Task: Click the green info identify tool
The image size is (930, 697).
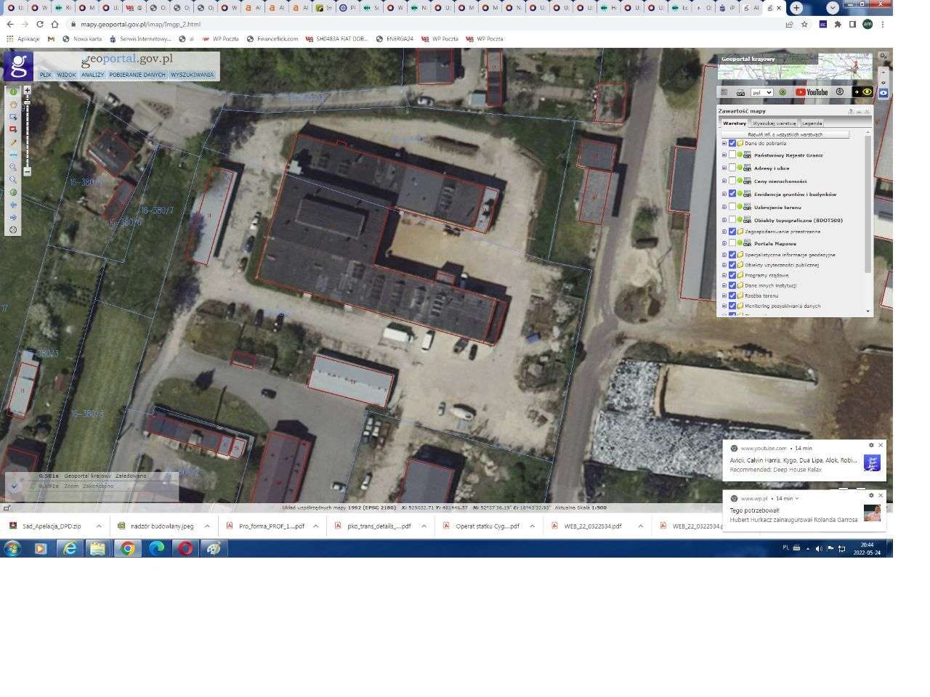Action: (13, 91)
